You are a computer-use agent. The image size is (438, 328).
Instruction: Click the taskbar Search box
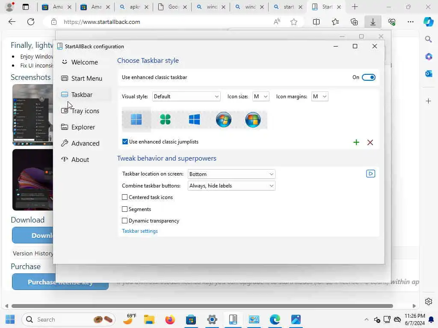click(68, 319)
